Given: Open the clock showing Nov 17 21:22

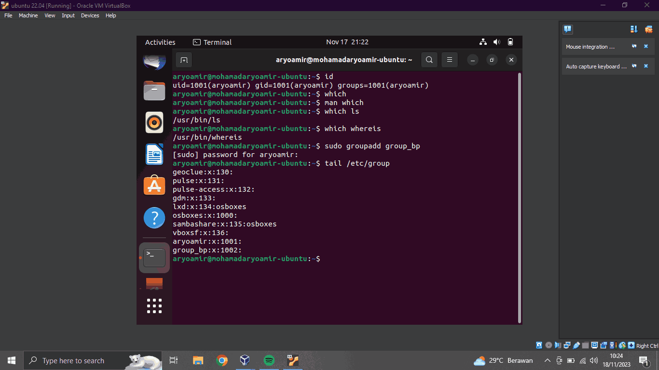Looking at the screenshot, I should coord(347,42).
